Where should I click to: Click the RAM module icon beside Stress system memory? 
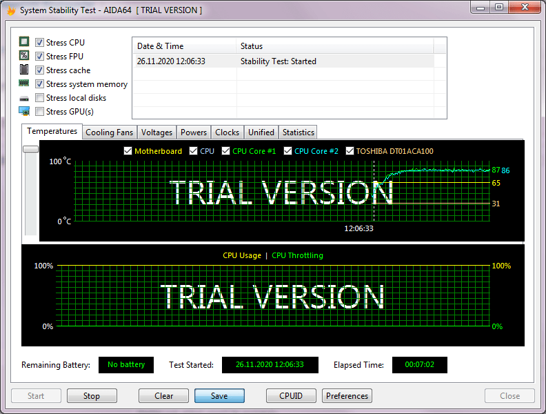tap(24, 83)
